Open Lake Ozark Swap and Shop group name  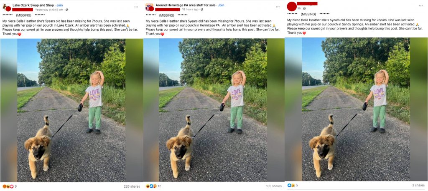33,5
